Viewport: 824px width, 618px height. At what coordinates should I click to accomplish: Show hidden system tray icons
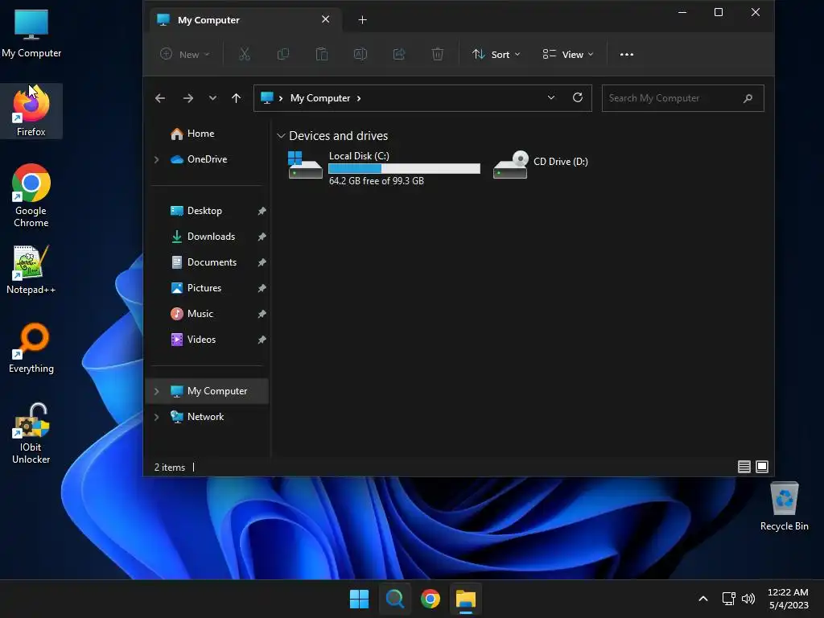[703, 599]
